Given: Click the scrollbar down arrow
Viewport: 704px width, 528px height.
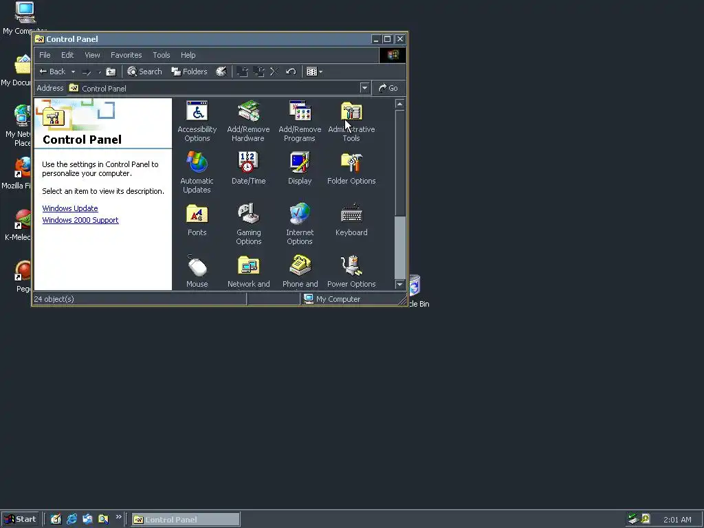Looking at the screenshot, I should click(x=399, y=284).
